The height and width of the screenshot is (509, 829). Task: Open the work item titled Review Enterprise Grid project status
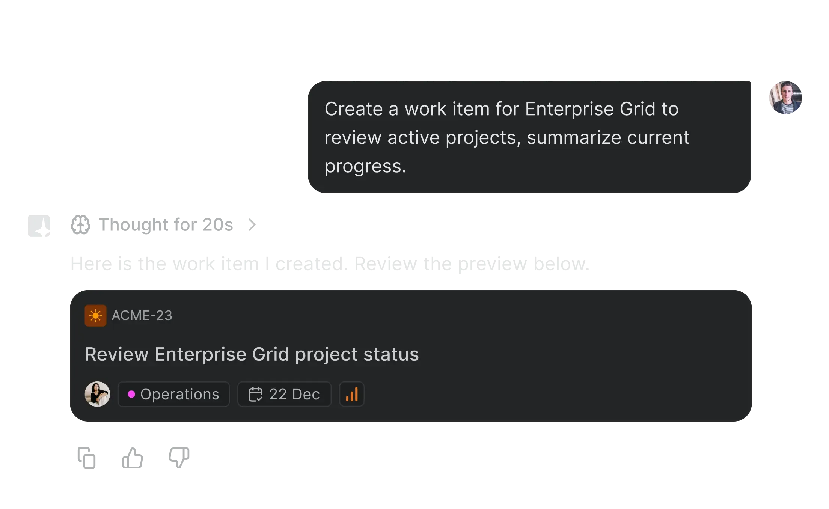(x=252, y=353)
